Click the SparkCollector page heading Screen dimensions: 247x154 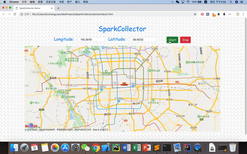tap(122, 29)
